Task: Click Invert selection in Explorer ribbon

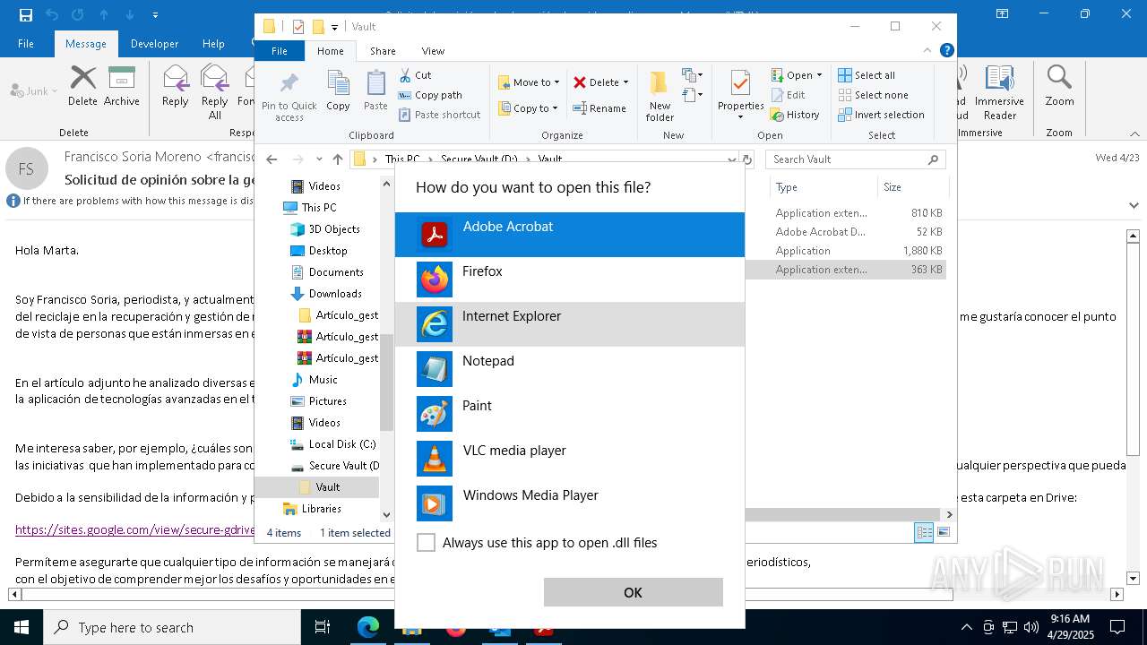Action: pyautogui.click(x=881, y=115)
